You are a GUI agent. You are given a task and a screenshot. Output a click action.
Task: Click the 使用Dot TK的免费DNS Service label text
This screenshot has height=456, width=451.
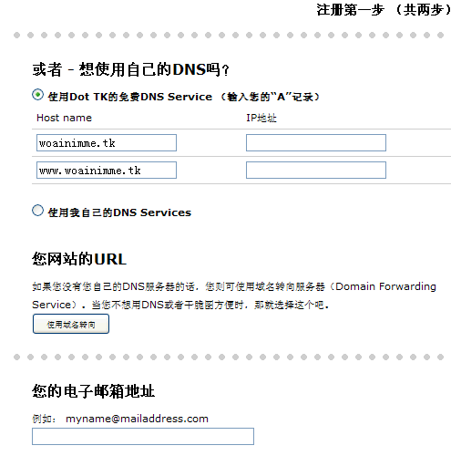130,97
